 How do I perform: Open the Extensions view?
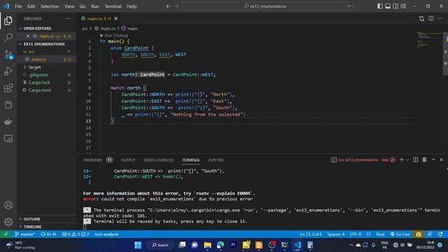(8, 88)
